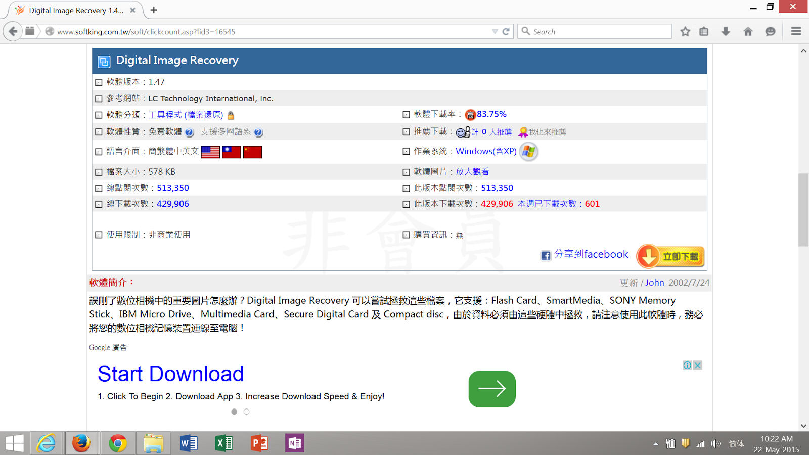Open the ad info icon

pos(687,365)
